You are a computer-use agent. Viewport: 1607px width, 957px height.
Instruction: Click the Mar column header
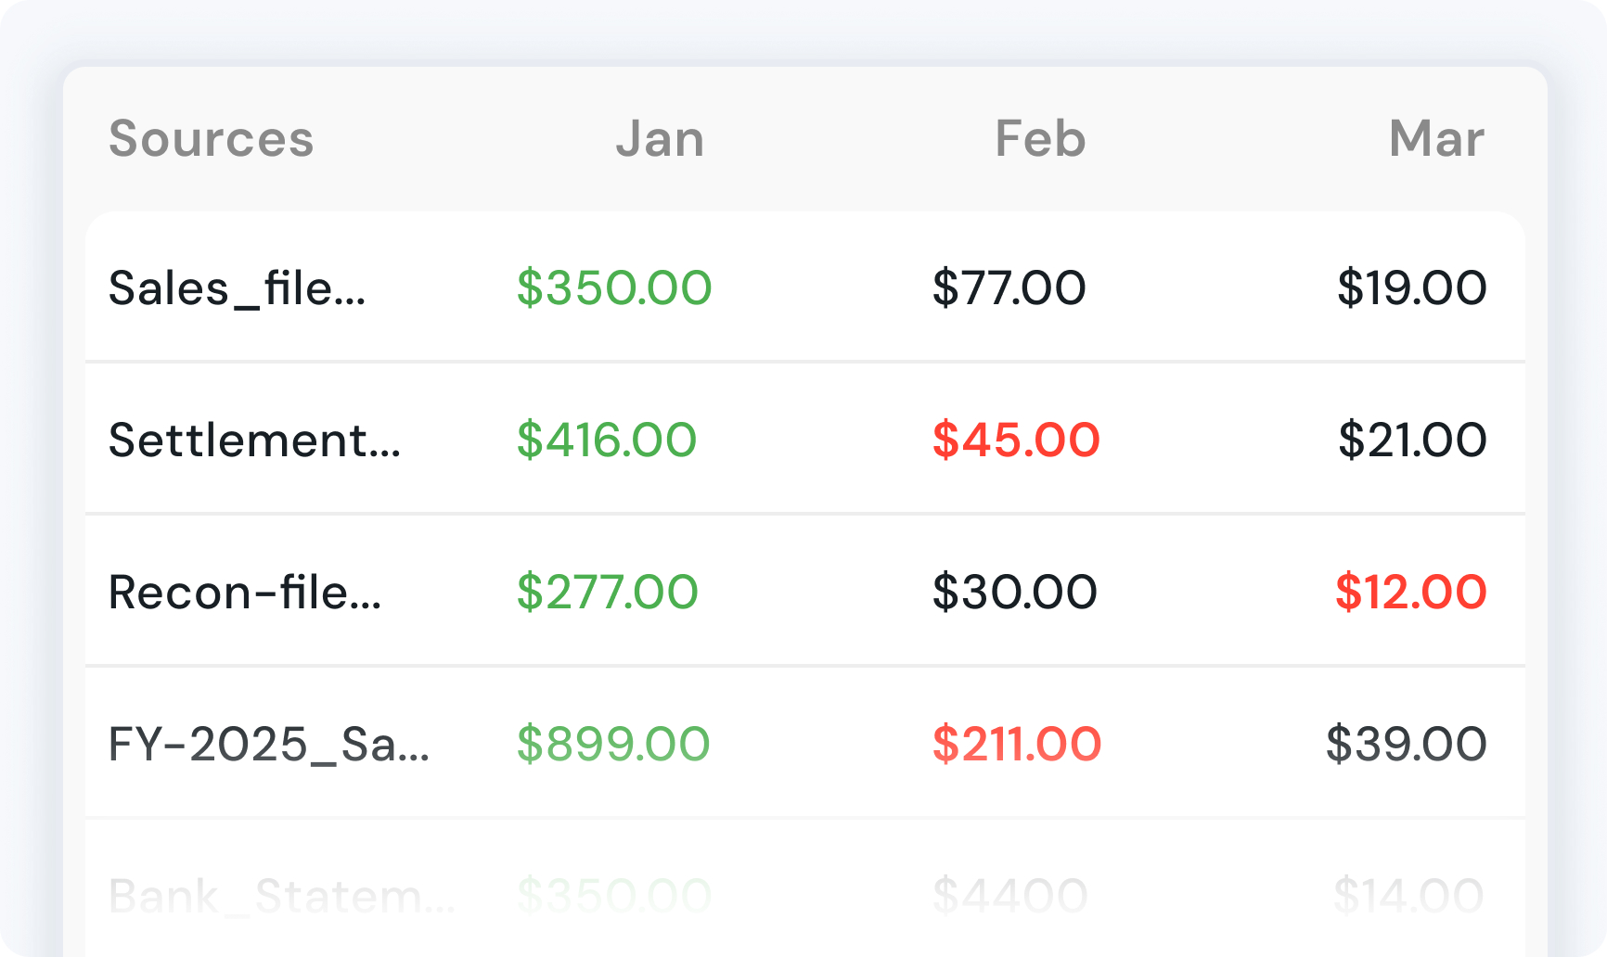pyautogui.click(x=1436, y=139)
